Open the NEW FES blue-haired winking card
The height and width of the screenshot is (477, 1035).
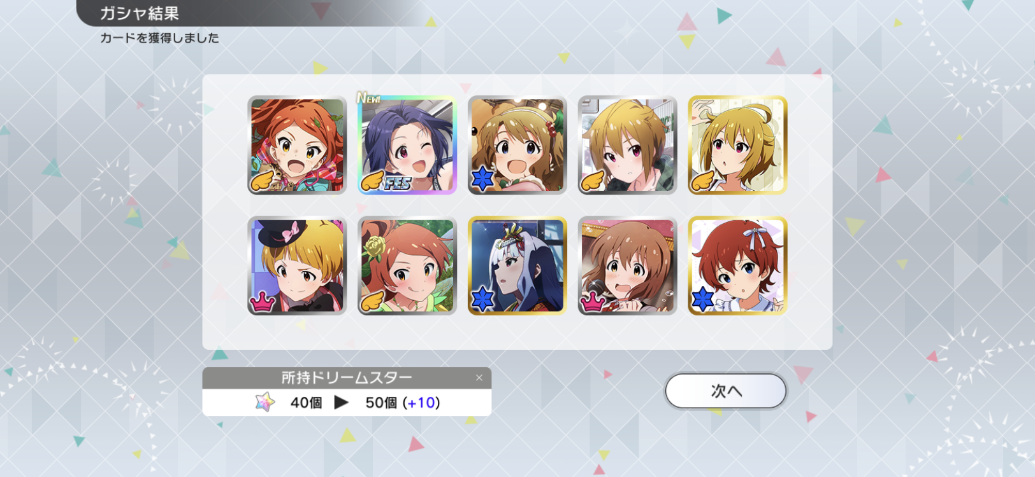click(407, 145)
